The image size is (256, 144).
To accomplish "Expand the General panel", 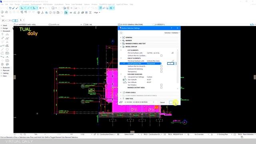I will (121, 37).
